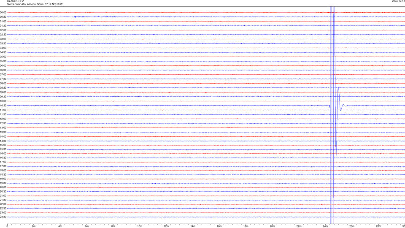Screen dimensions: 405x228
Task: Click the 26m tick label on the axis
Action: 352,226
